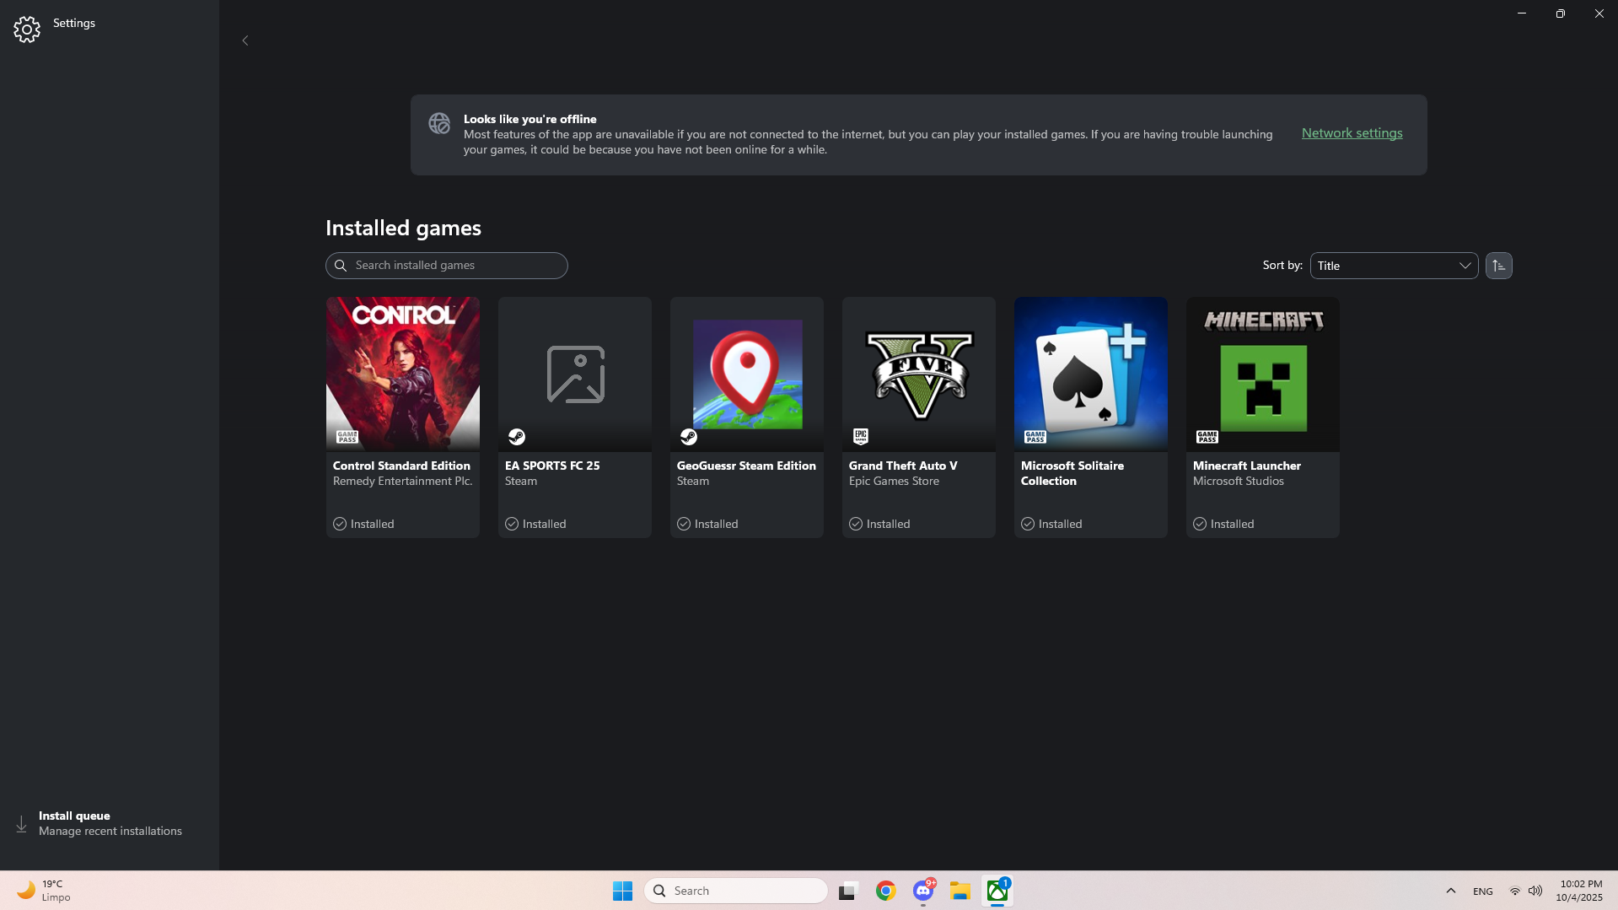The height and width of the screenshot is (910, 1618).
Task: Restore down the Xbox app window
Action: [1561, 13]
